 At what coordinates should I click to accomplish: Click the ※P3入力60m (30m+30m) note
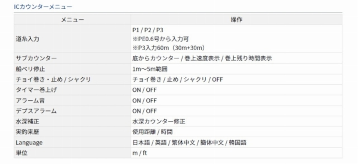[x=169, y=48]
